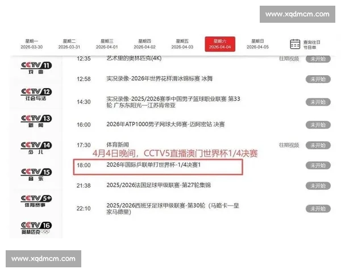Screen dimensions: 341x273
Task: Click the 16:00 time entry
Action: (x=84, y=125)
